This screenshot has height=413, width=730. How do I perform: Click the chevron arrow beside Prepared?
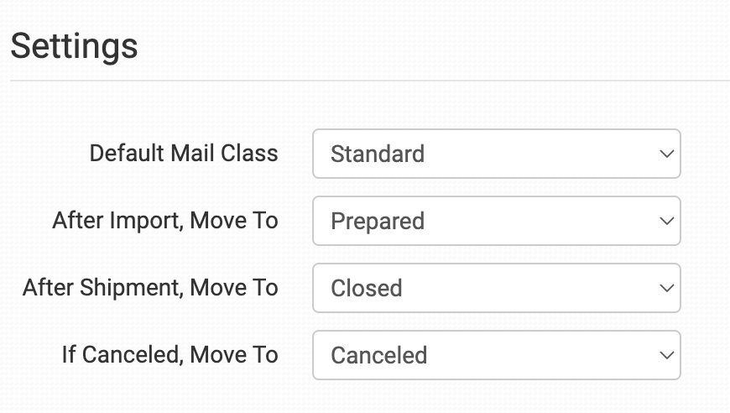667,222
